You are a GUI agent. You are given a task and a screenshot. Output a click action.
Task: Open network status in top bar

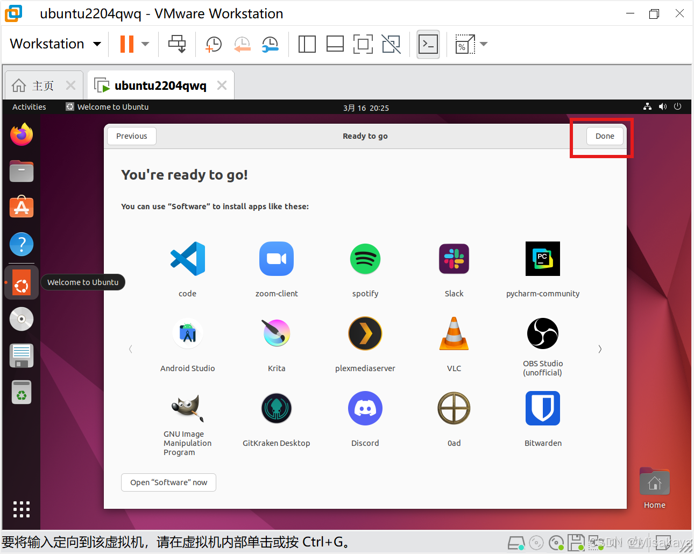tap(648, 106)
